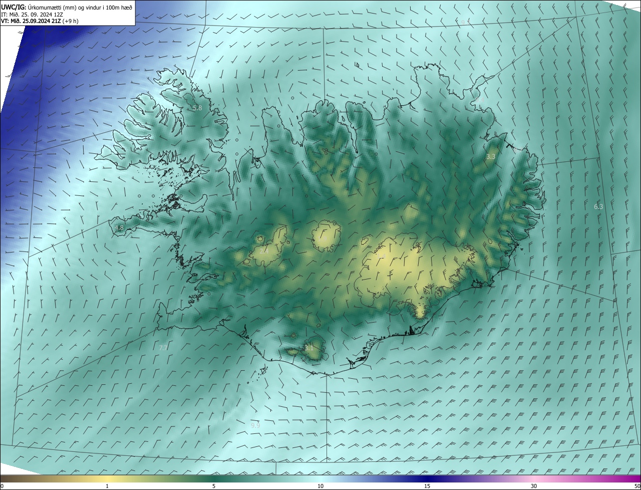Click the VT valid time line
Viewport: 641px width, 490px height.
tap(40, 21)
